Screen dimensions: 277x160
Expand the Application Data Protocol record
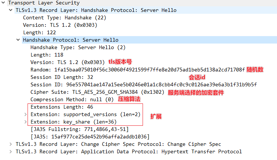pos(10,151)
